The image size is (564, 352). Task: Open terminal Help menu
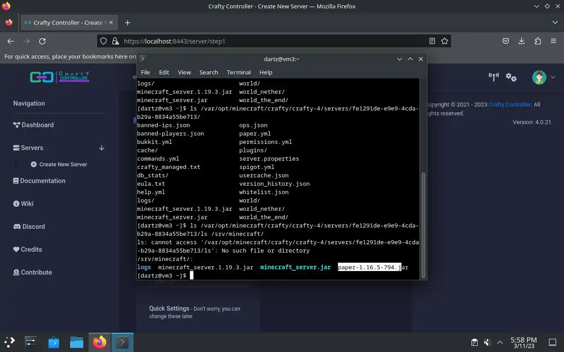click(x=266, y=72)
